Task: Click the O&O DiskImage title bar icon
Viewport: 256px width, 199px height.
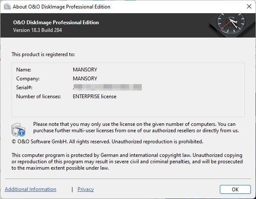Action: click(6, 7)
